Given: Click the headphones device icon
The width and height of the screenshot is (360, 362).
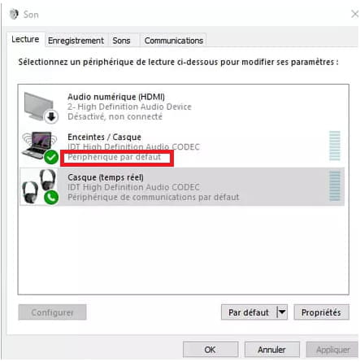Looking at the screenshot, I should click(40, 186).
